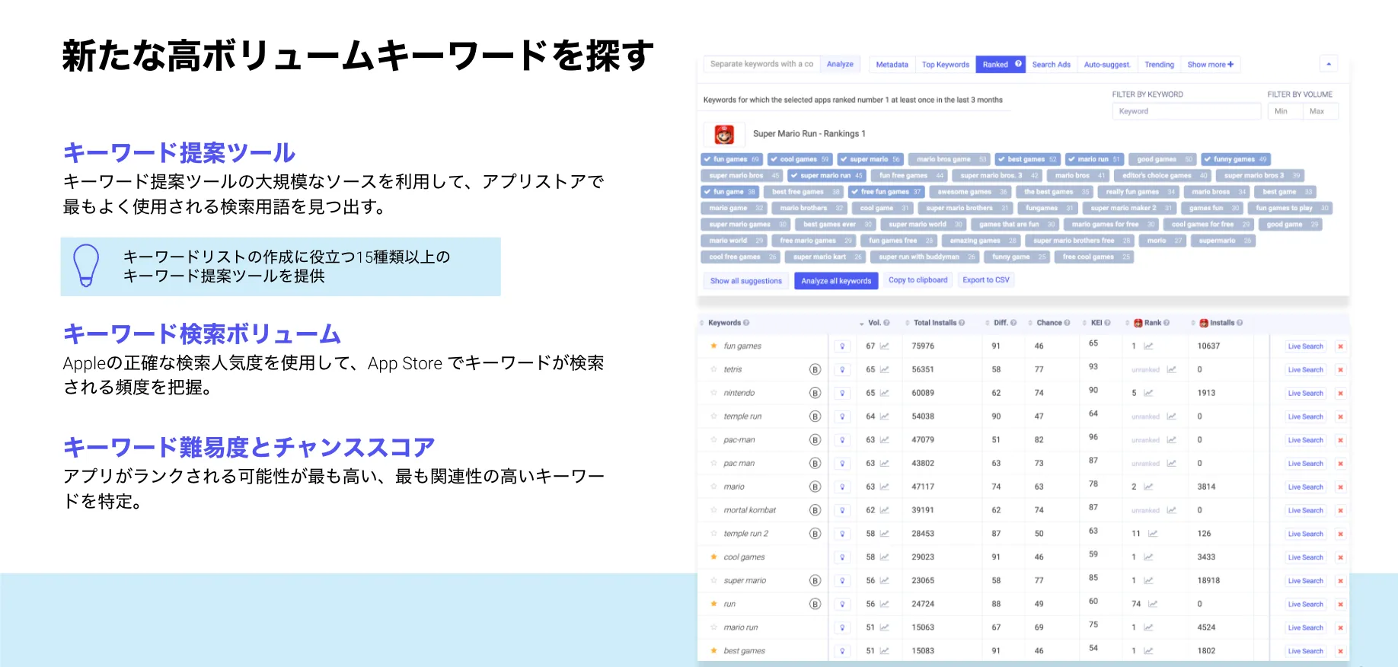Uncheck the 'super mario 56' keyword chip
This screenshot has width=1398, height=667.
pyautogui.click(x=870, y=159)
